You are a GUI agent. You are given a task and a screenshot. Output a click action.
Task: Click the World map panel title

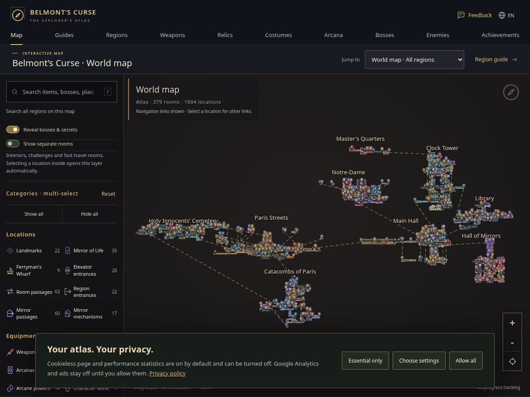158,90
